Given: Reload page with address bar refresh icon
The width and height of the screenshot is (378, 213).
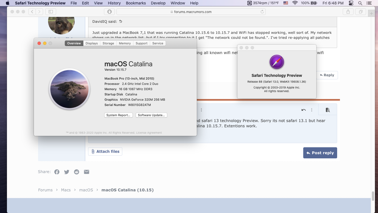Looking at the screenshot, I should [x=262, y=12].
